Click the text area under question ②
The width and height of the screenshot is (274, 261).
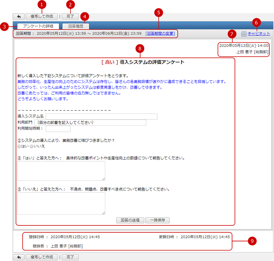coord(61,171)
